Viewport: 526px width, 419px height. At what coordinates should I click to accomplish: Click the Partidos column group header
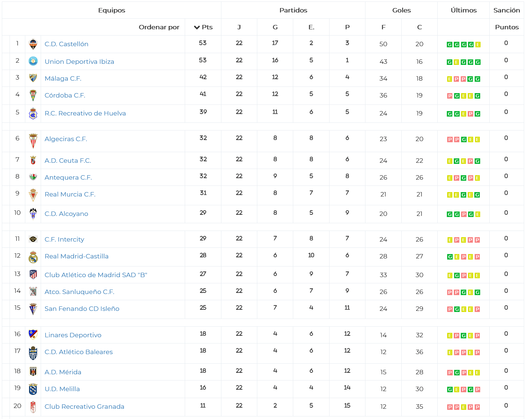coord(293,10)
